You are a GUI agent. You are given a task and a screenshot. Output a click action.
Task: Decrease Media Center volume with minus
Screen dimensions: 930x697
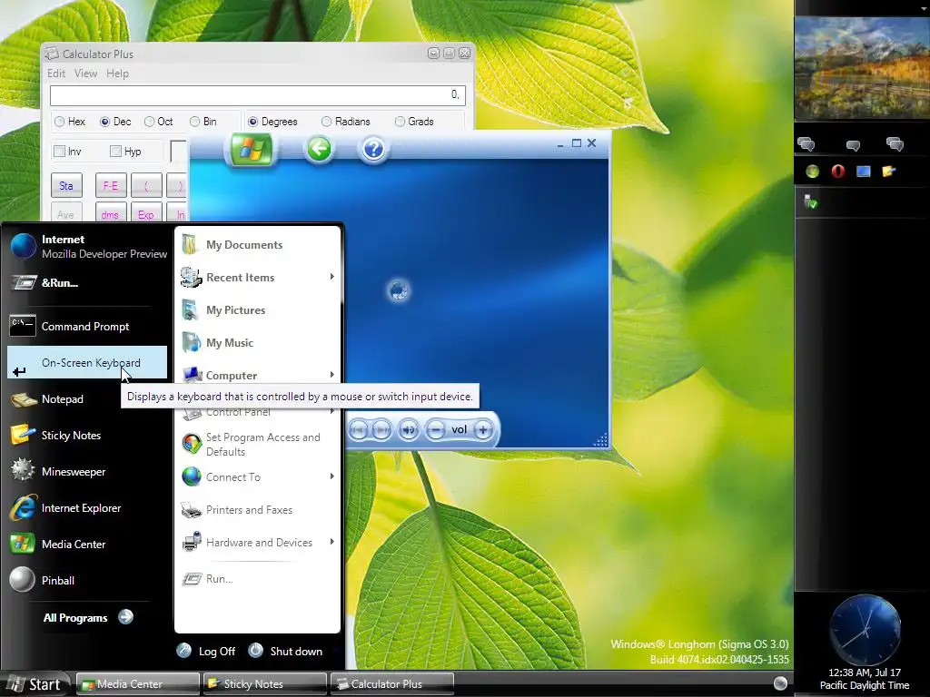click(x=435, y=429)
